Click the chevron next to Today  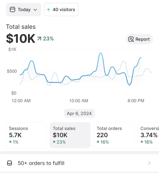(x=35, y=10)
